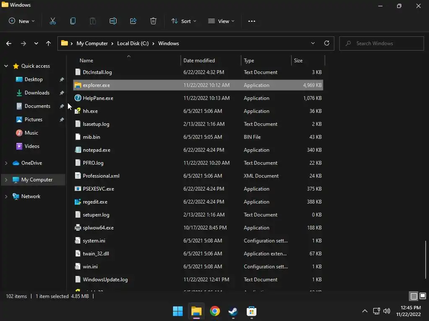Switch to large thumbnails view icon
This screenshot has width=429, height=321.
[x=423, y=296]
